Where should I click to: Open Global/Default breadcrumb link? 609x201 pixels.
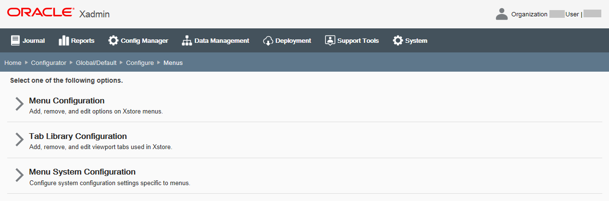coord(96,63)
